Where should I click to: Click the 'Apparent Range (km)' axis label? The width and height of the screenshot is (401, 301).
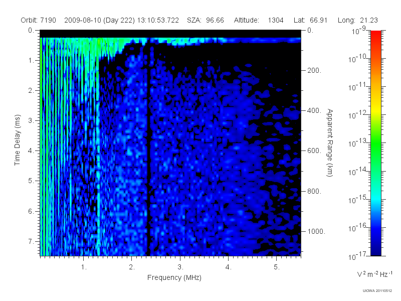(x=330, y=142)
